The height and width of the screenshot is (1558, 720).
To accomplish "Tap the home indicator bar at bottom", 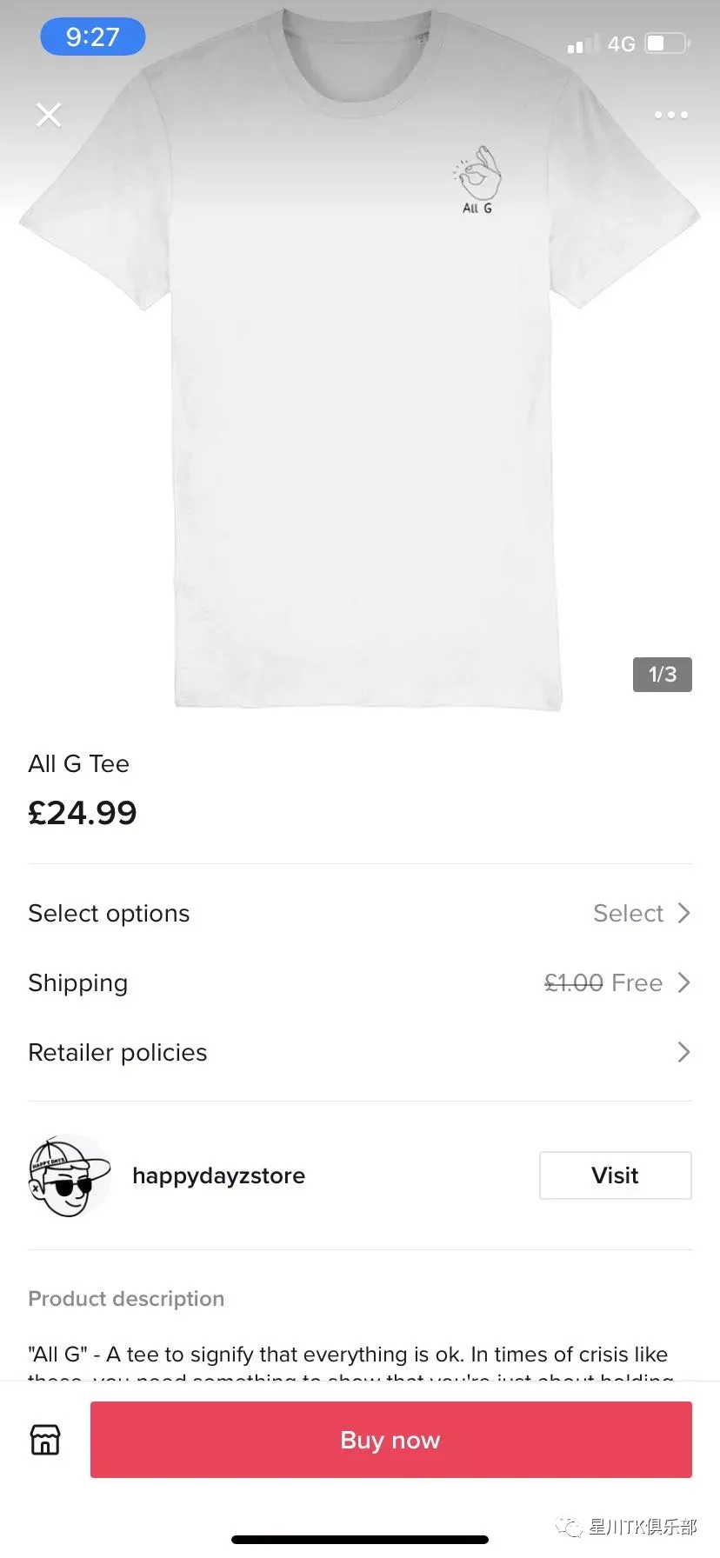I will (x=360, y=1540).
